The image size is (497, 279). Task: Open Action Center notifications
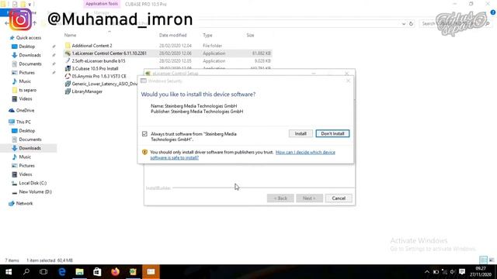(462, 272)
